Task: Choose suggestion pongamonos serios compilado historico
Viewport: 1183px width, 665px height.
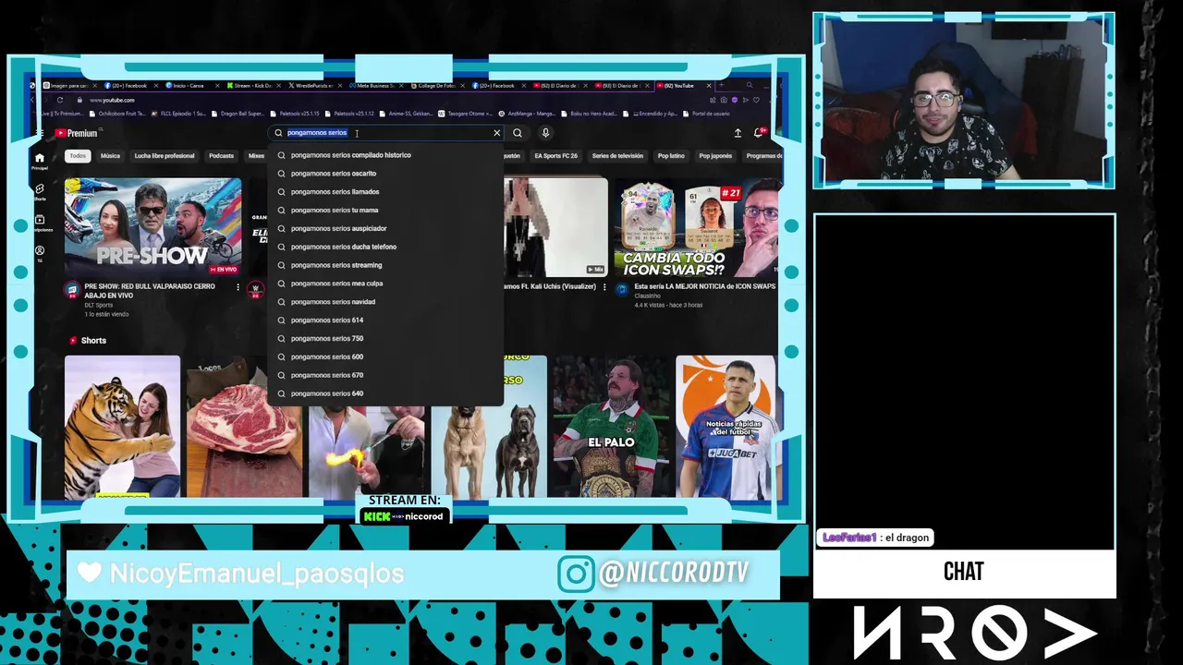Action: pyautogui.click(x=386, y=155)
